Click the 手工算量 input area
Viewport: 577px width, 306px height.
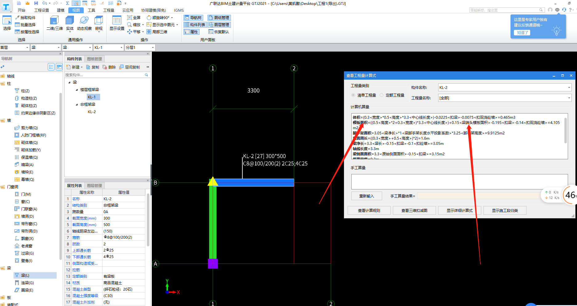click(459, 182)
